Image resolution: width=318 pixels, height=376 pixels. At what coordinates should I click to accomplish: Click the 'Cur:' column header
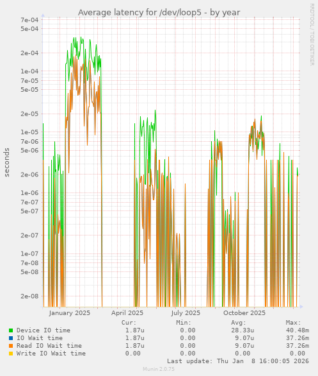(129, 323)
